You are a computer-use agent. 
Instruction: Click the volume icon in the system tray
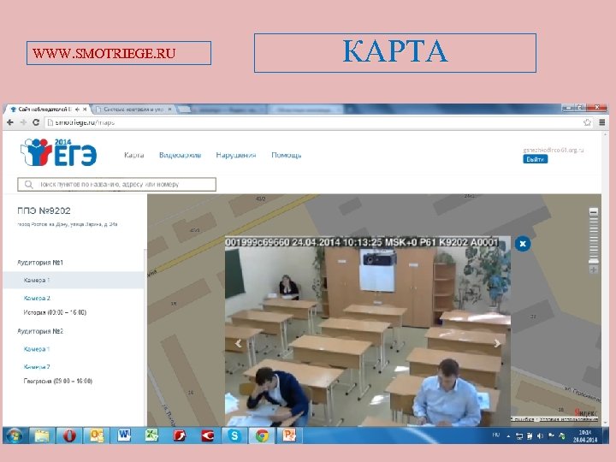(540, 435)
